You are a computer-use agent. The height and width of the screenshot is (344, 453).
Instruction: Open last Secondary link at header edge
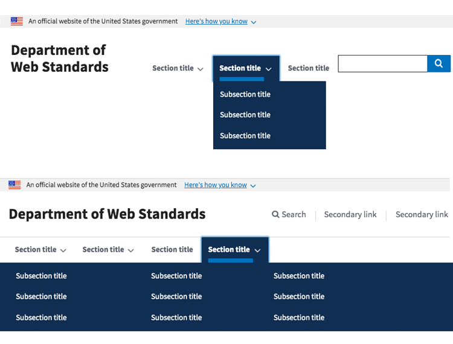422,214
